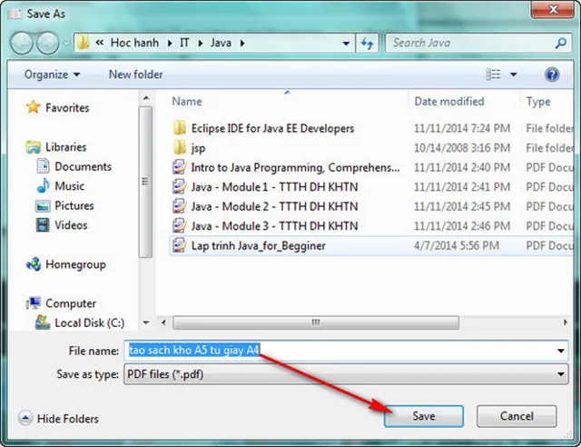The height and width of the screenshot is (447, 581).
Task: Expand the arrow after Hoc hanh breadcrumb
Action: pos(170,44)
